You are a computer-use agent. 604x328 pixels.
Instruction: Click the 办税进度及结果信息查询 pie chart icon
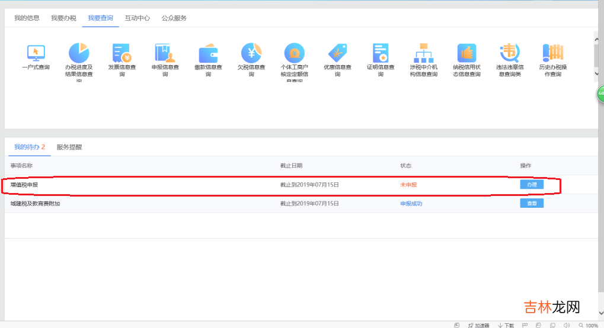[x=78, y=53]
